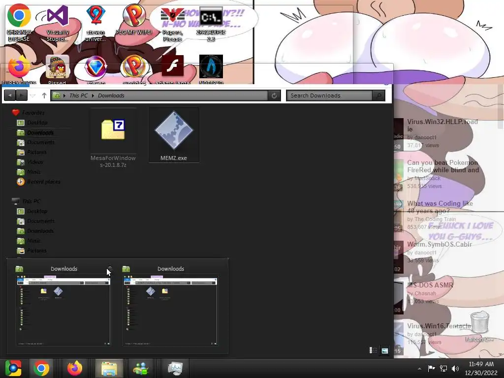The height and width of the screenshot is (378, 504).
Task: Click the search magnifier button
Action: (378, 95)
